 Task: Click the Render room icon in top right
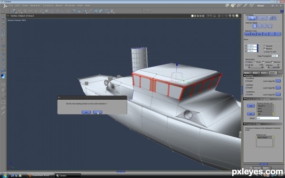(x=252, y=6)
